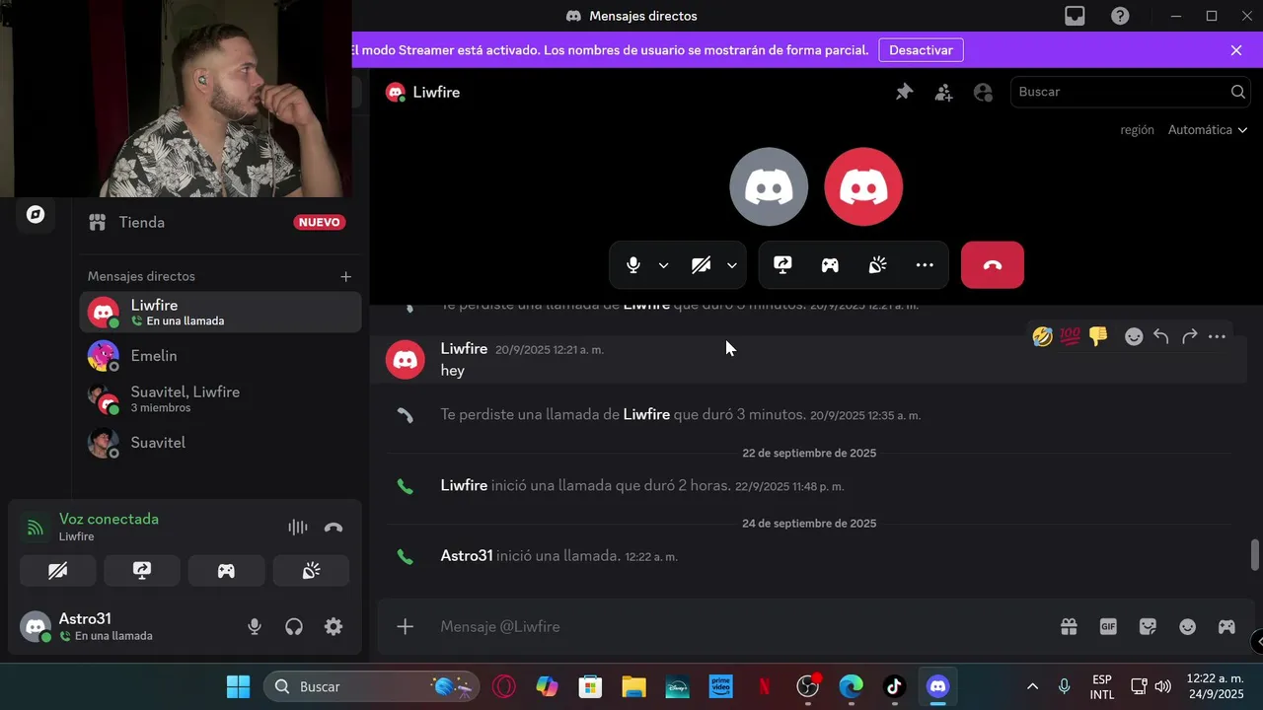Open Emelin direct message

pyautogui.click(x=220, y=356)
